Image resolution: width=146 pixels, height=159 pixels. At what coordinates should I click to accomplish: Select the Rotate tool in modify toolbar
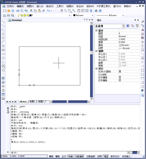[143, 46]
